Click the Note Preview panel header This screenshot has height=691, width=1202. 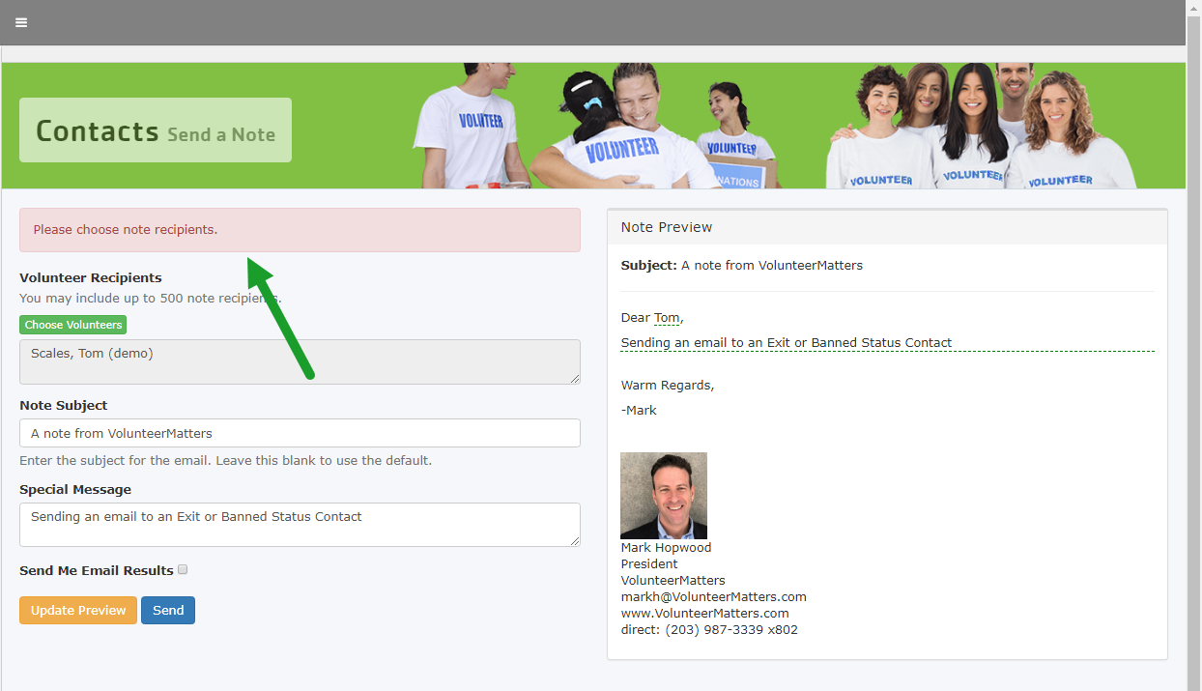click(x=887, y=227)
